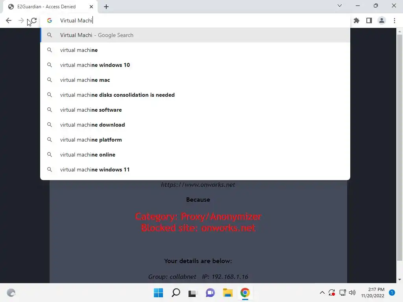Select 'virtual machine platform' suggestion
This screenshot has width=403, height=302.
click(x=195, y=140)
